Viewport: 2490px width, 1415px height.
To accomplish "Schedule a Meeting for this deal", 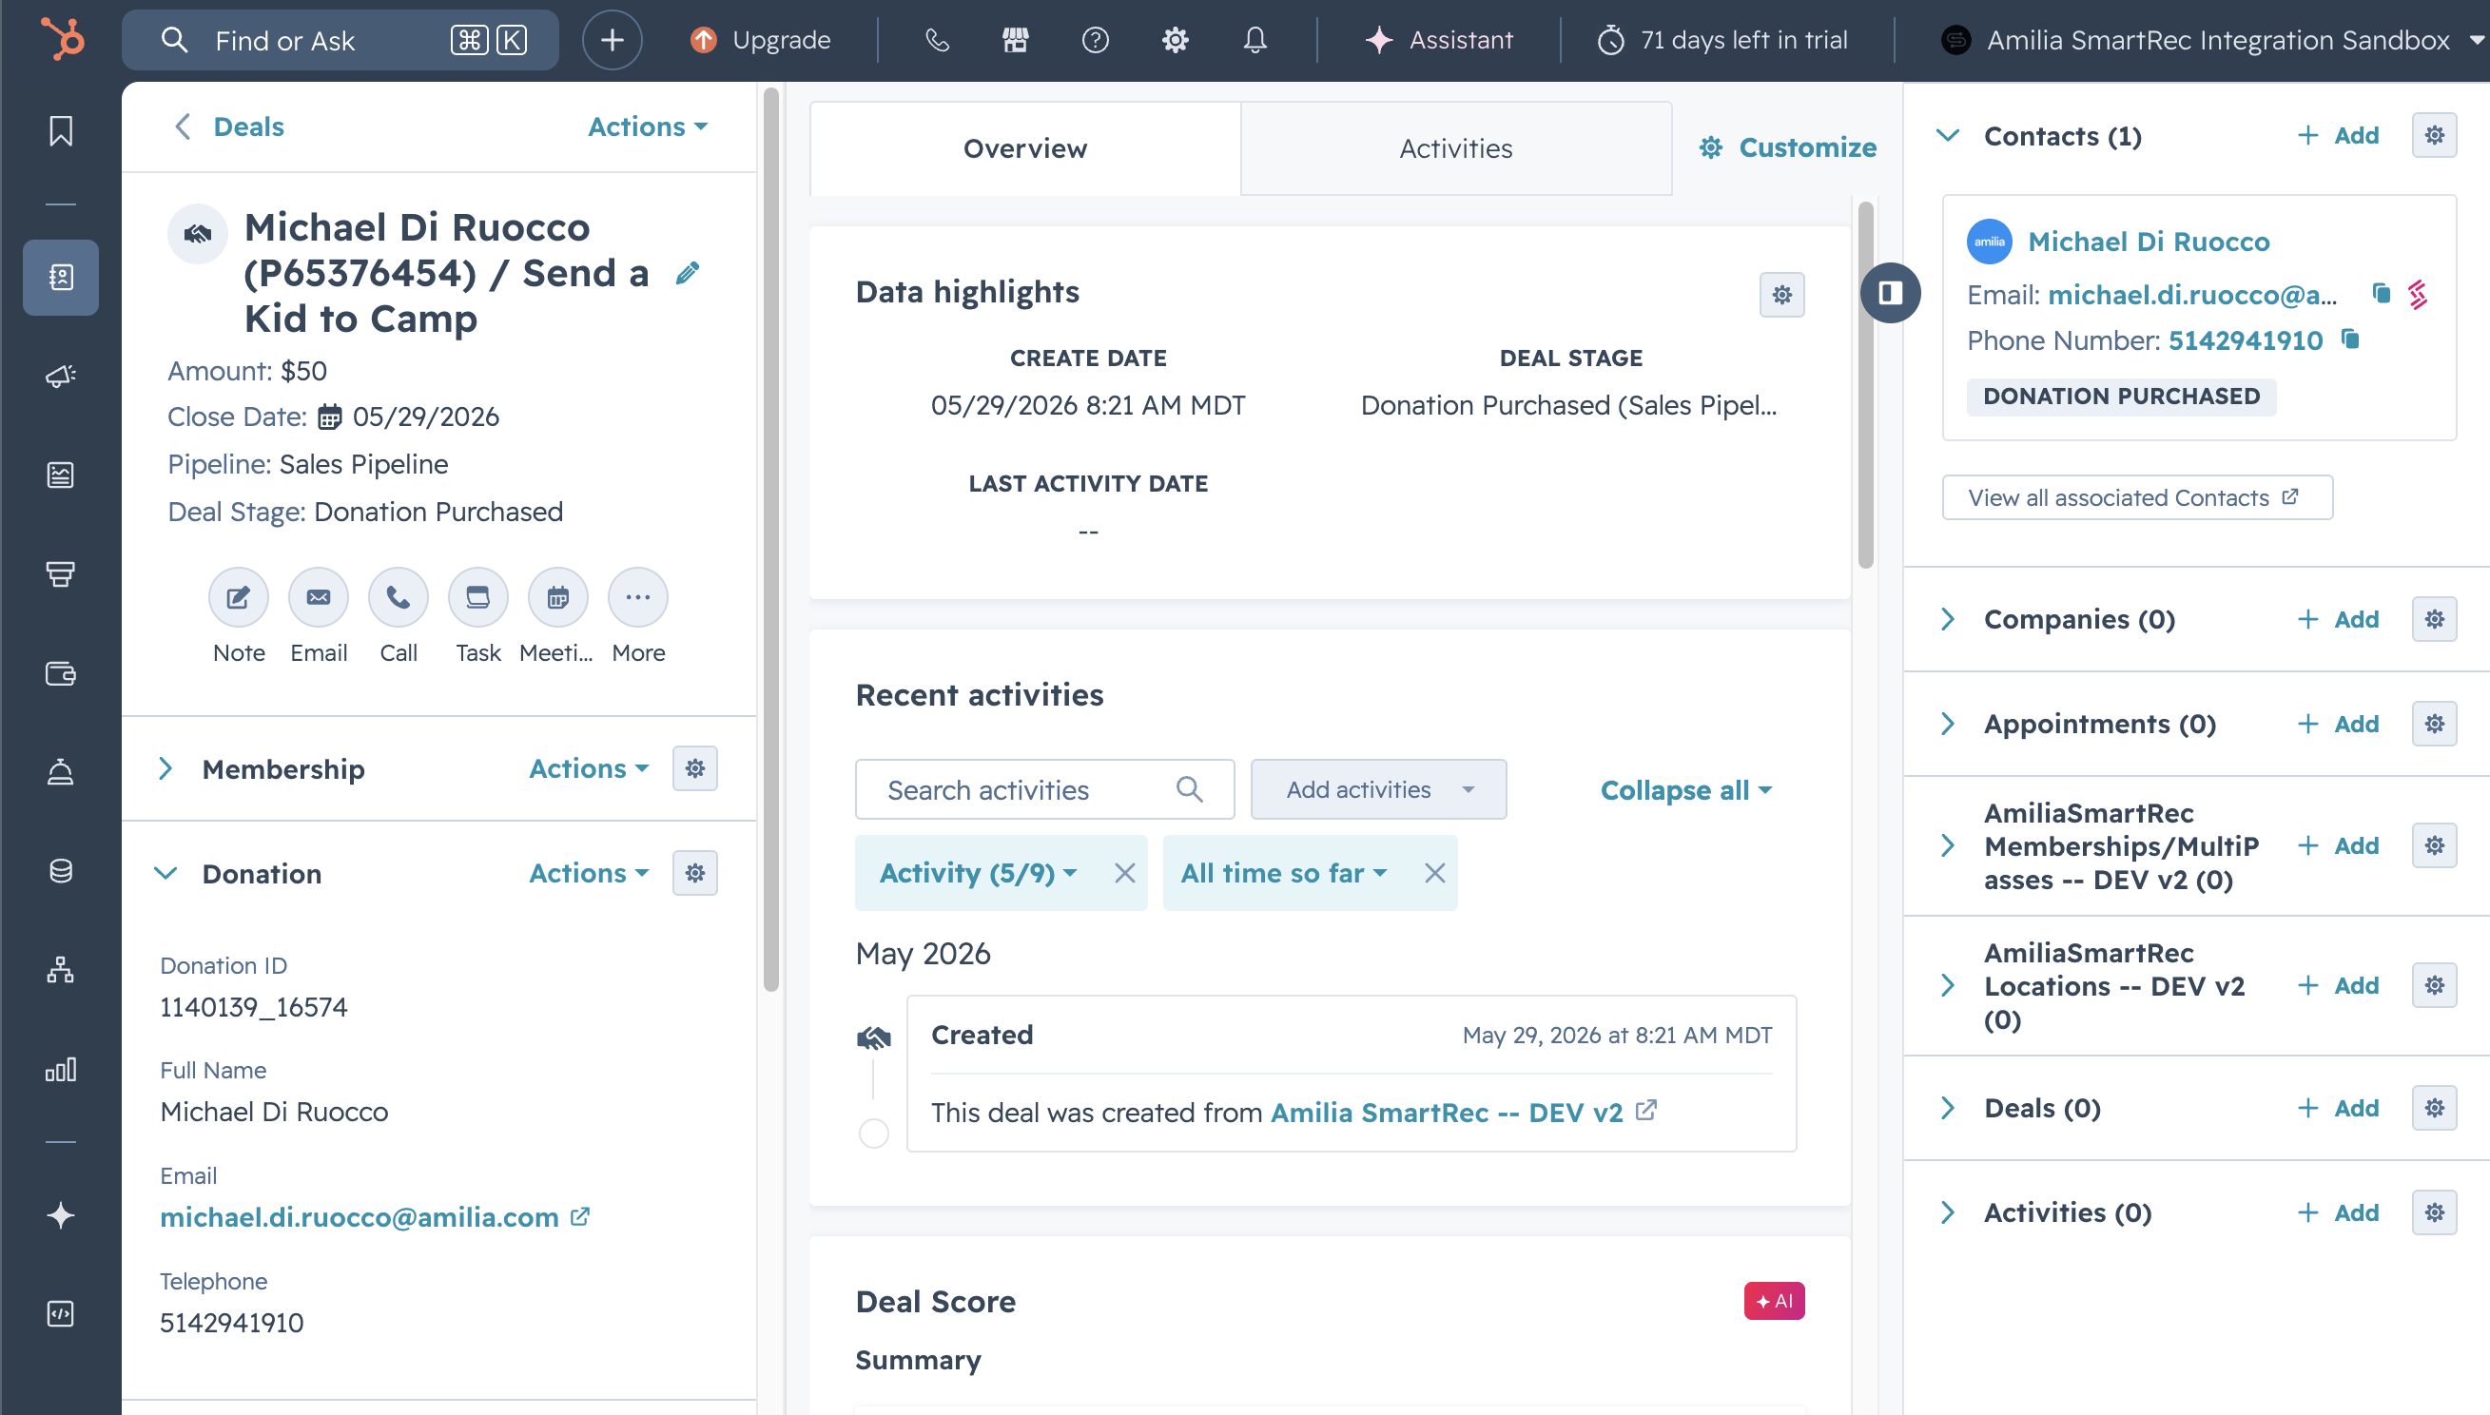I will tap(558, 596).
